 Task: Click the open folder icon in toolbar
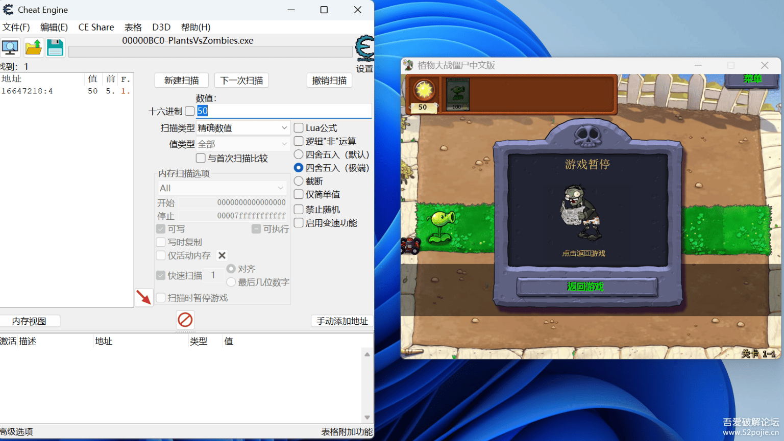tap(34, 48)
